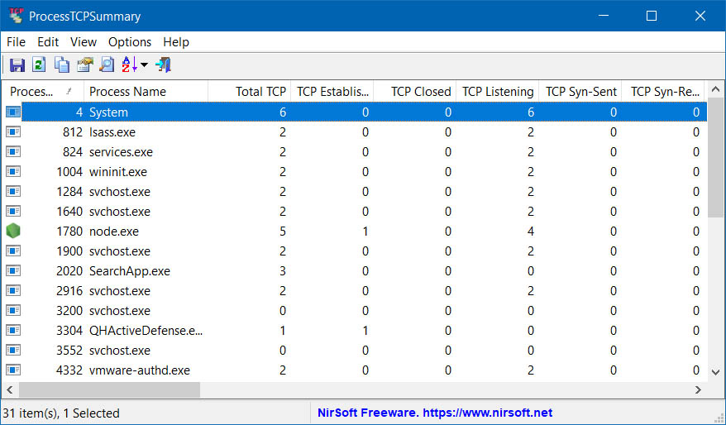Click the Save Selected Items toolbar icon
This screenshot has height=425, width=726.
coord(17,64)
